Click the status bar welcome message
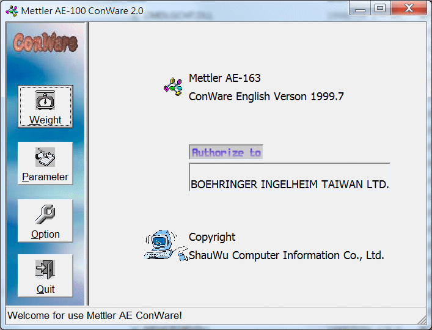 click(95, 316)
